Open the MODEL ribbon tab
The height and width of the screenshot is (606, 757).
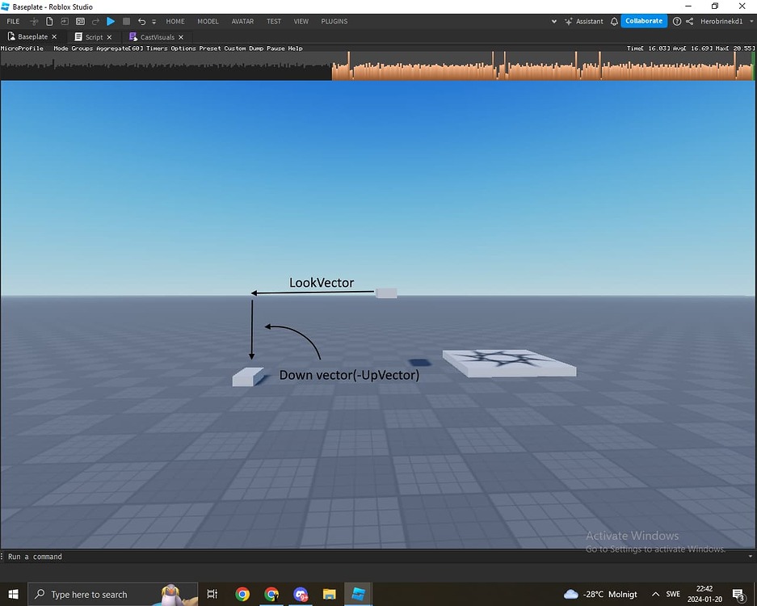pyautogui.click(x=208, y=21)
